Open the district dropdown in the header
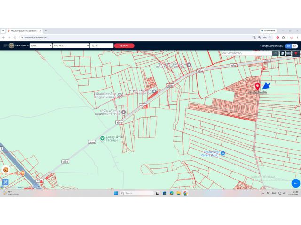 click(x=71, y=45)
